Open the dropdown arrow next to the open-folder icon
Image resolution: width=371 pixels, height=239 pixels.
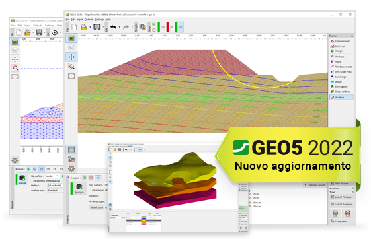(90, 27)
